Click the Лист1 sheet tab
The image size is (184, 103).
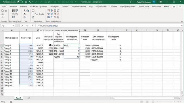point(18,98)
